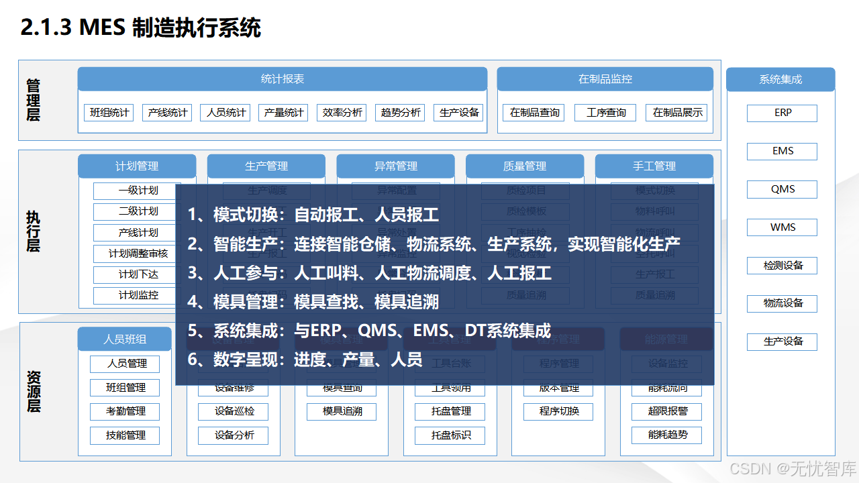Image resolution: width=859 pixels, height=483 pixels.
Task: Open the 计划管理 section header
Action: tap(137, 166)
